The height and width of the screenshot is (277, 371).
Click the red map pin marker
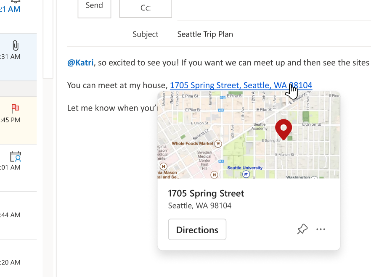[x=284, y=129]
